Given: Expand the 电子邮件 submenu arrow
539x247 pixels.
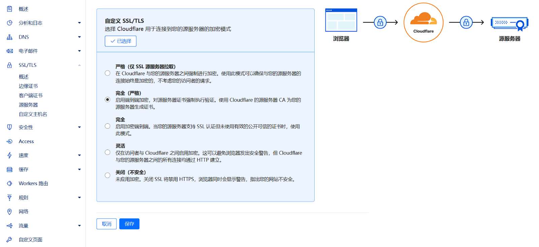Looking at the screenshot, I should tap(80, 51).
